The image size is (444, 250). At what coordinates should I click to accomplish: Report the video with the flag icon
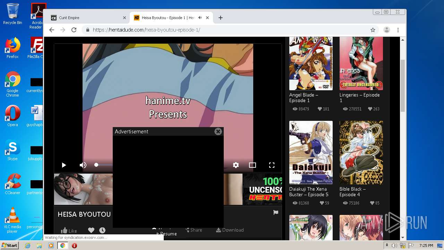(x=276, y=212)
